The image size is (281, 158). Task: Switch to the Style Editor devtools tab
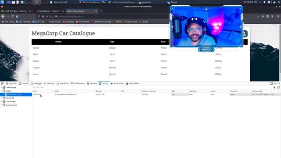pos(63,83)
